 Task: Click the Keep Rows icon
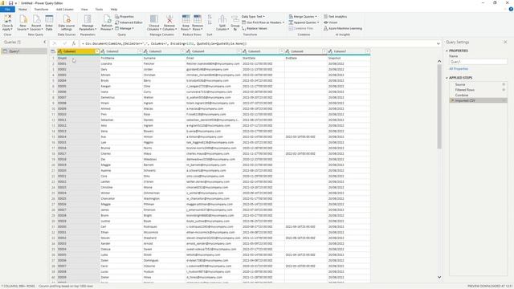186,19
